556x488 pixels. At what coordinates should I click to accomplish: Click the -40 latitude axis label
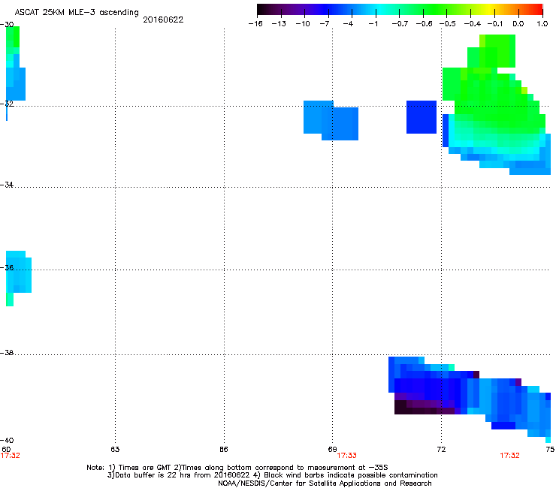[7, 440]
